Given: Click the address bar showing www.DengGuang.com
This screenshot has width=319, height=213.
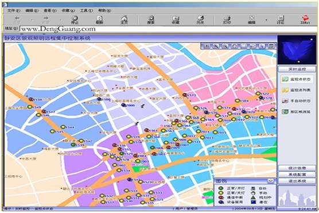Looking at the screenshot, I should pyautogui.click(x=168, y=29).
